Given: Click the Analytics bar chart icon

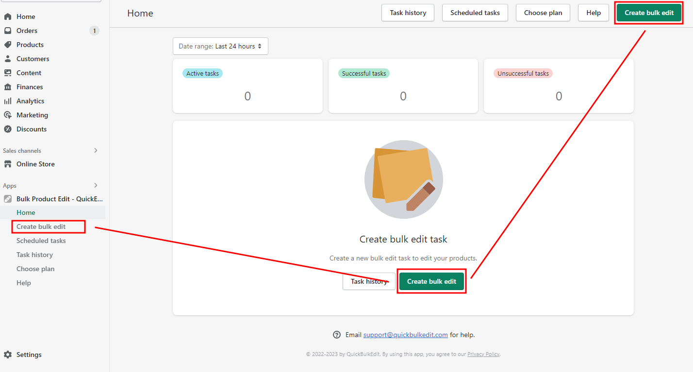Looking at the screenshot, I should [8, 101].
